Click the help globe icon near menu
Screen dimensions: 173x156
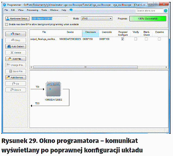[x=71, y=10]
